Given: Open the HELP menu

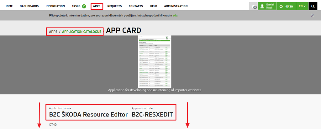Looking at the screenshot, I should (154, 6).
